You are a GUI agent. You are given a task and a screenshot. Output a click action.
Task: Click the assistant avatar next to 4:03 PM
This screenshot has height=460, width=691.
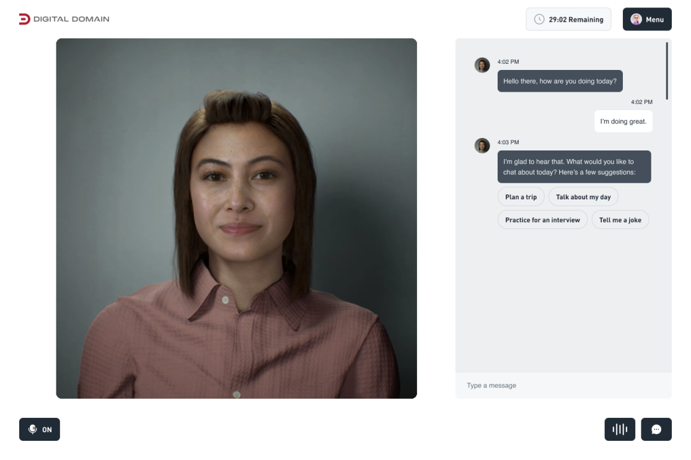coord(482,145)
